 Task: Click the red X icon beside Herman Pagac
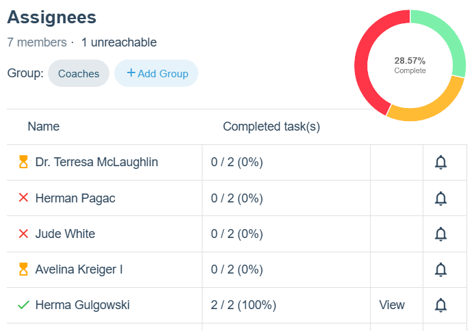(x=23, y=198)
